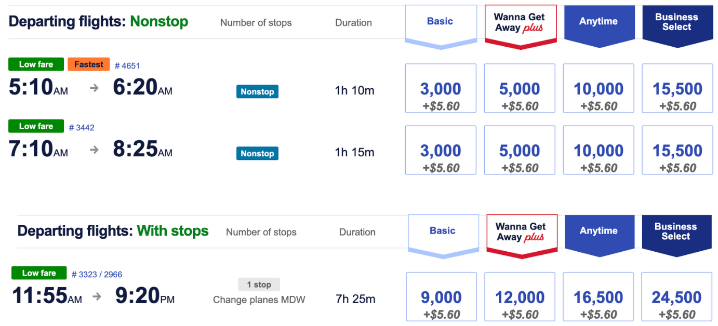718x326 pixels.
Task: Select 12,000 Wanna Get Away Plus fare with stops
Action: (520, 297)
